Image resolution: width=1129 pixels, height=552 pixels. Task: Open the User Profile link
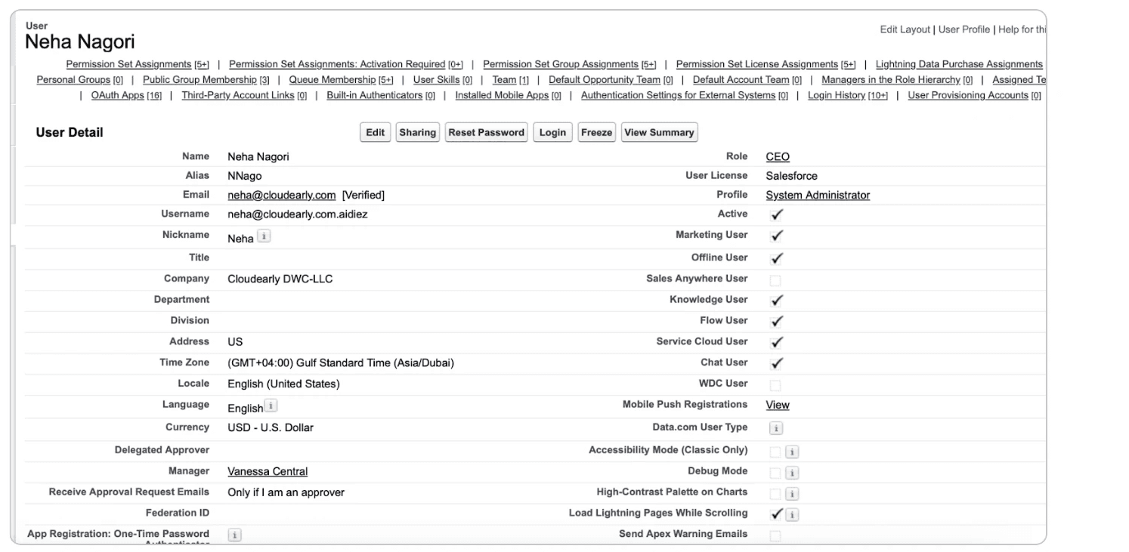click(964, 29)
